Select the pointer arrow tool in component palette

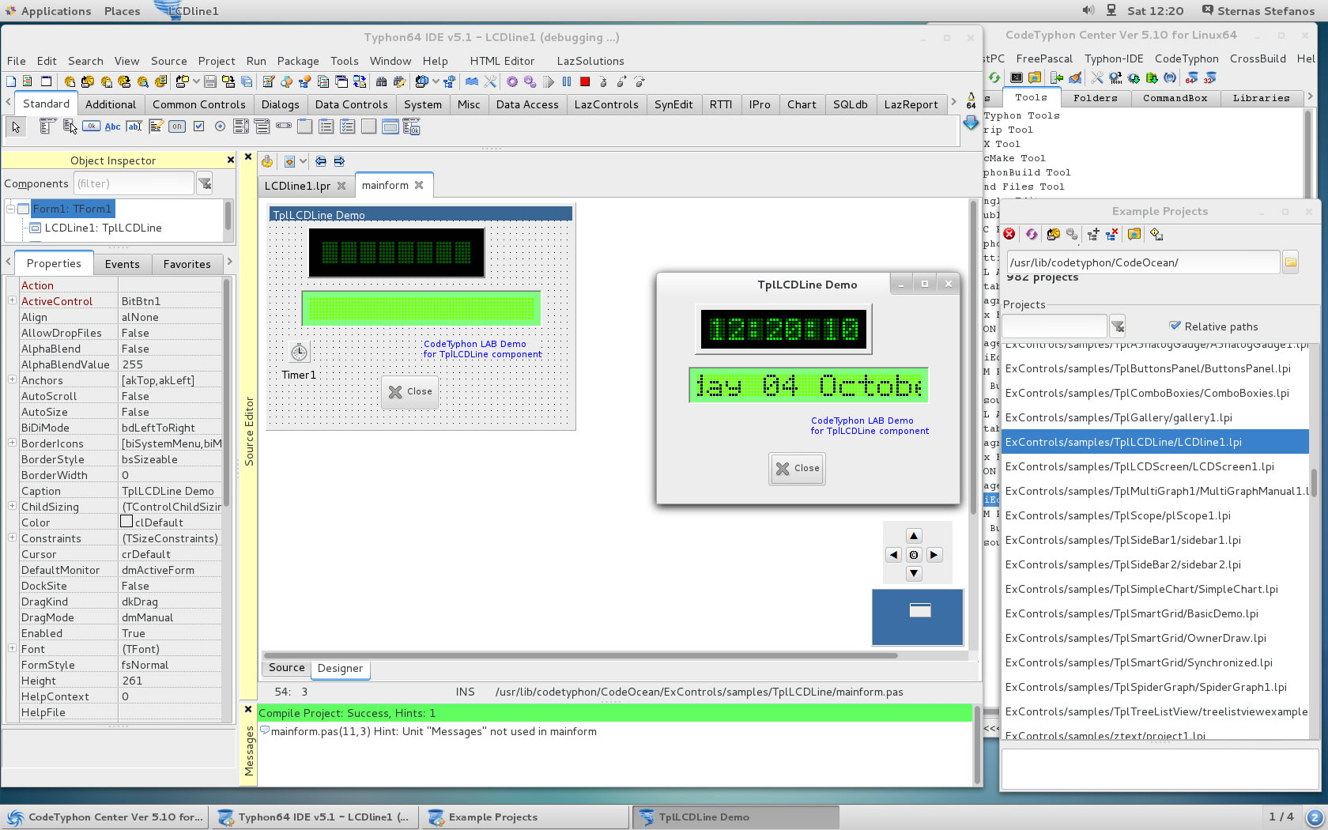[x=16, y=126]
